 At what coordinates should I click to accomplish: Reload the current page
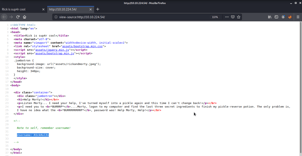click(x=18, y=17)
